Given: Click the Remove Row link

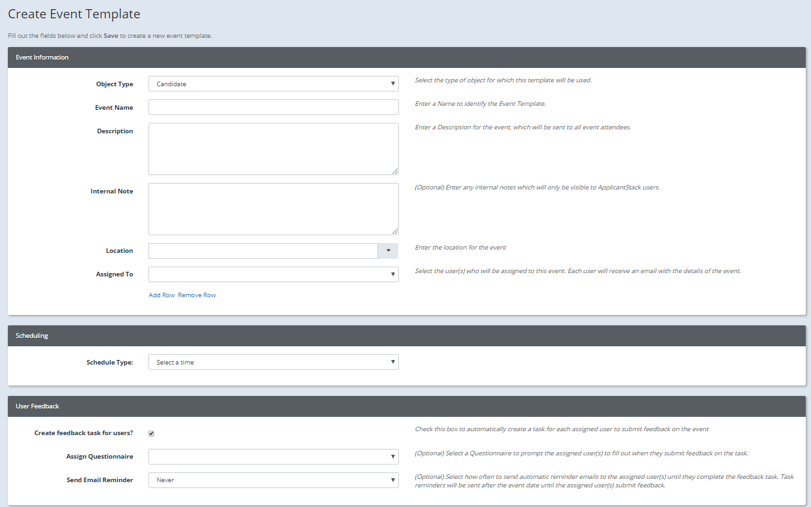Looking at the screenshot, I should (x=197, y=295).
